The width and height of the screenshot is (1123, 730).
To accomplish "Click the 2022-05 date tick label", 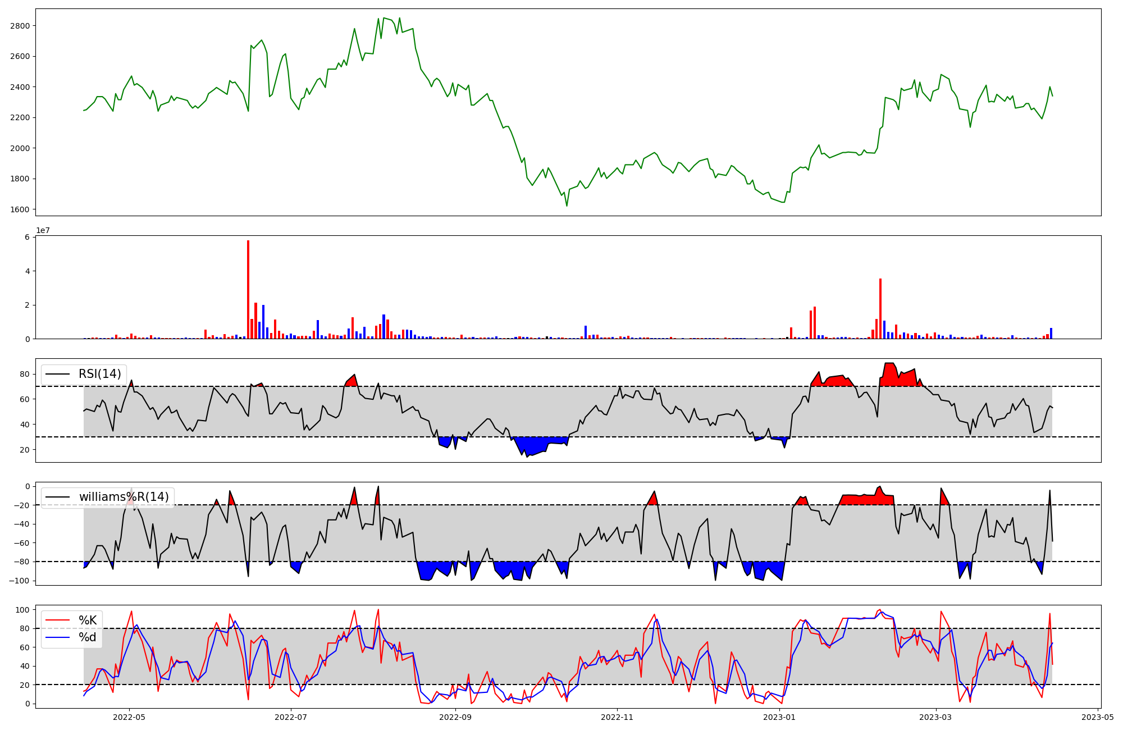I will click(129, 717).
